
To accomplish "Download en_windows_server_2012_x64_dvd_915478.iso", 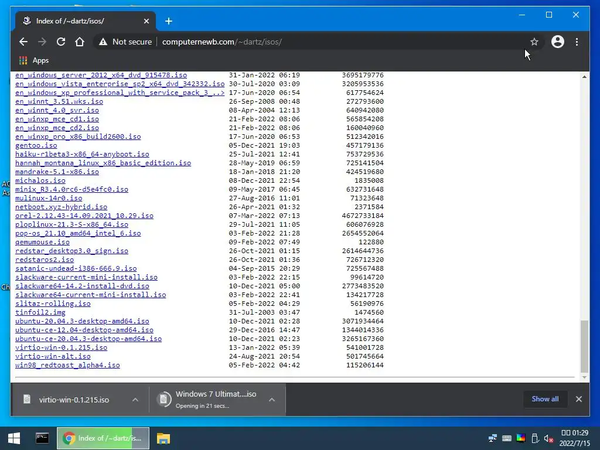I will (101, 75).
